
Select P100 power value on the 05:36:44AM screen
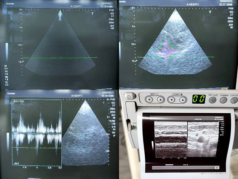pos(112,10)
